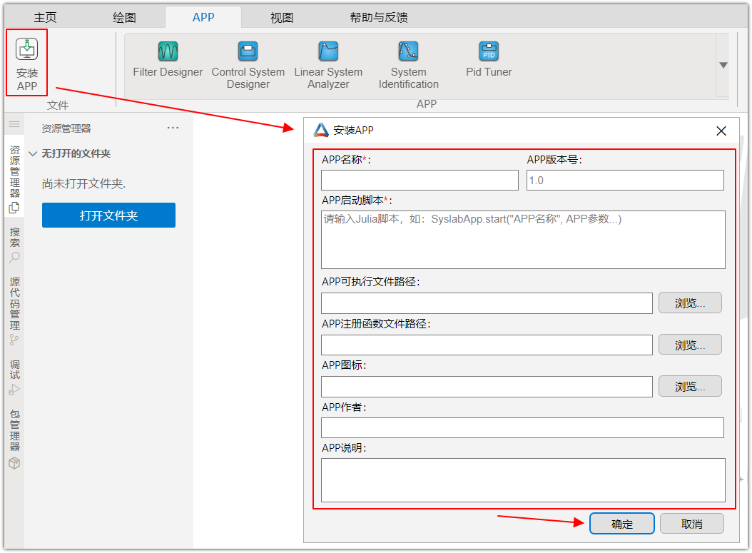Cancel the dialog with 取消
The height and width of the screenshot is (553, 752).
(691, 524)
